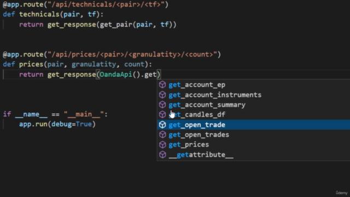Click the True value in app.run
Screen dimensions: 350x197
pyautogui.click(x=84, y=124)
